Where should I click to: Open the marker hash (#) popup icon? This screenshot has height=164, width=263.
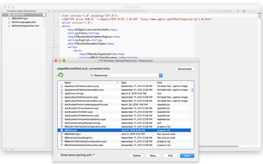click(x=250, y=11)
